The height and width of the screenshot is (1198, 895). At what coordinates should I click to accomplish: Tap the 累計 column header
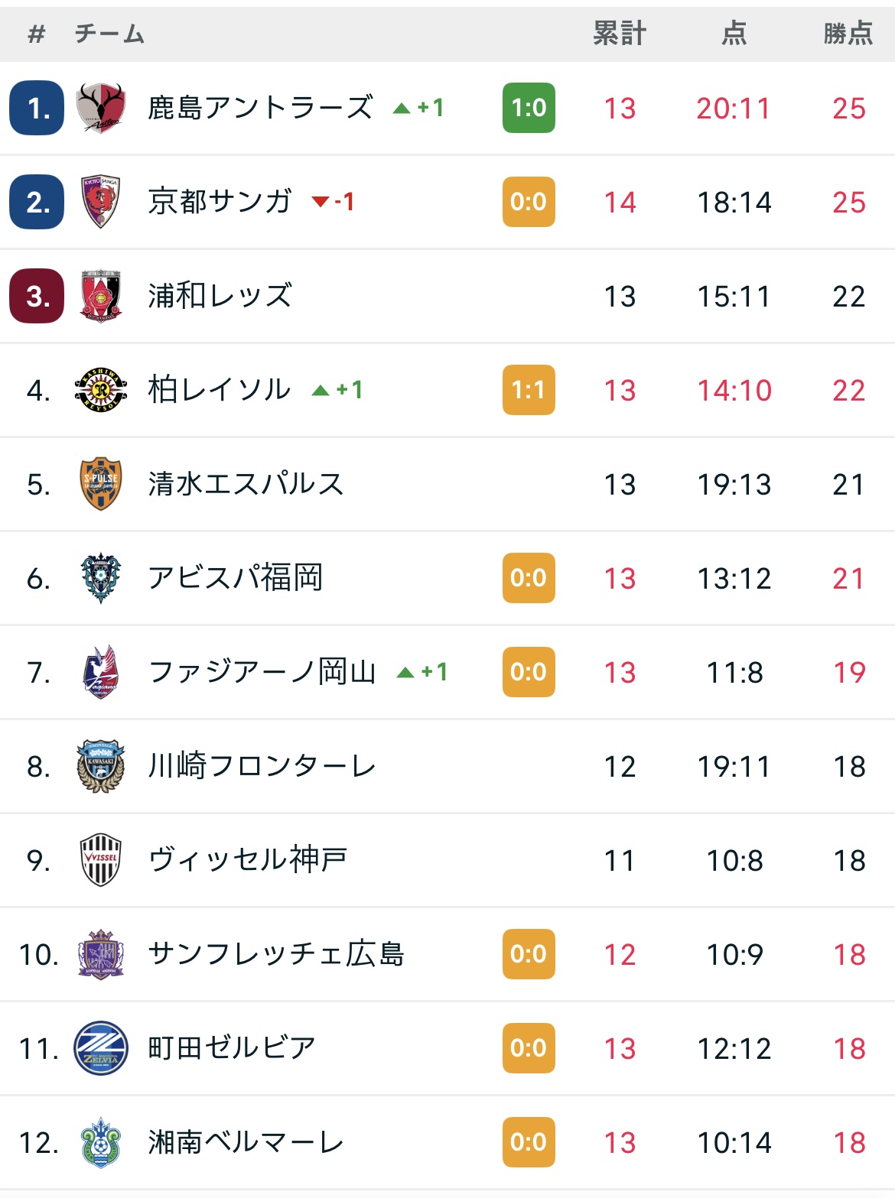(620, 34)
